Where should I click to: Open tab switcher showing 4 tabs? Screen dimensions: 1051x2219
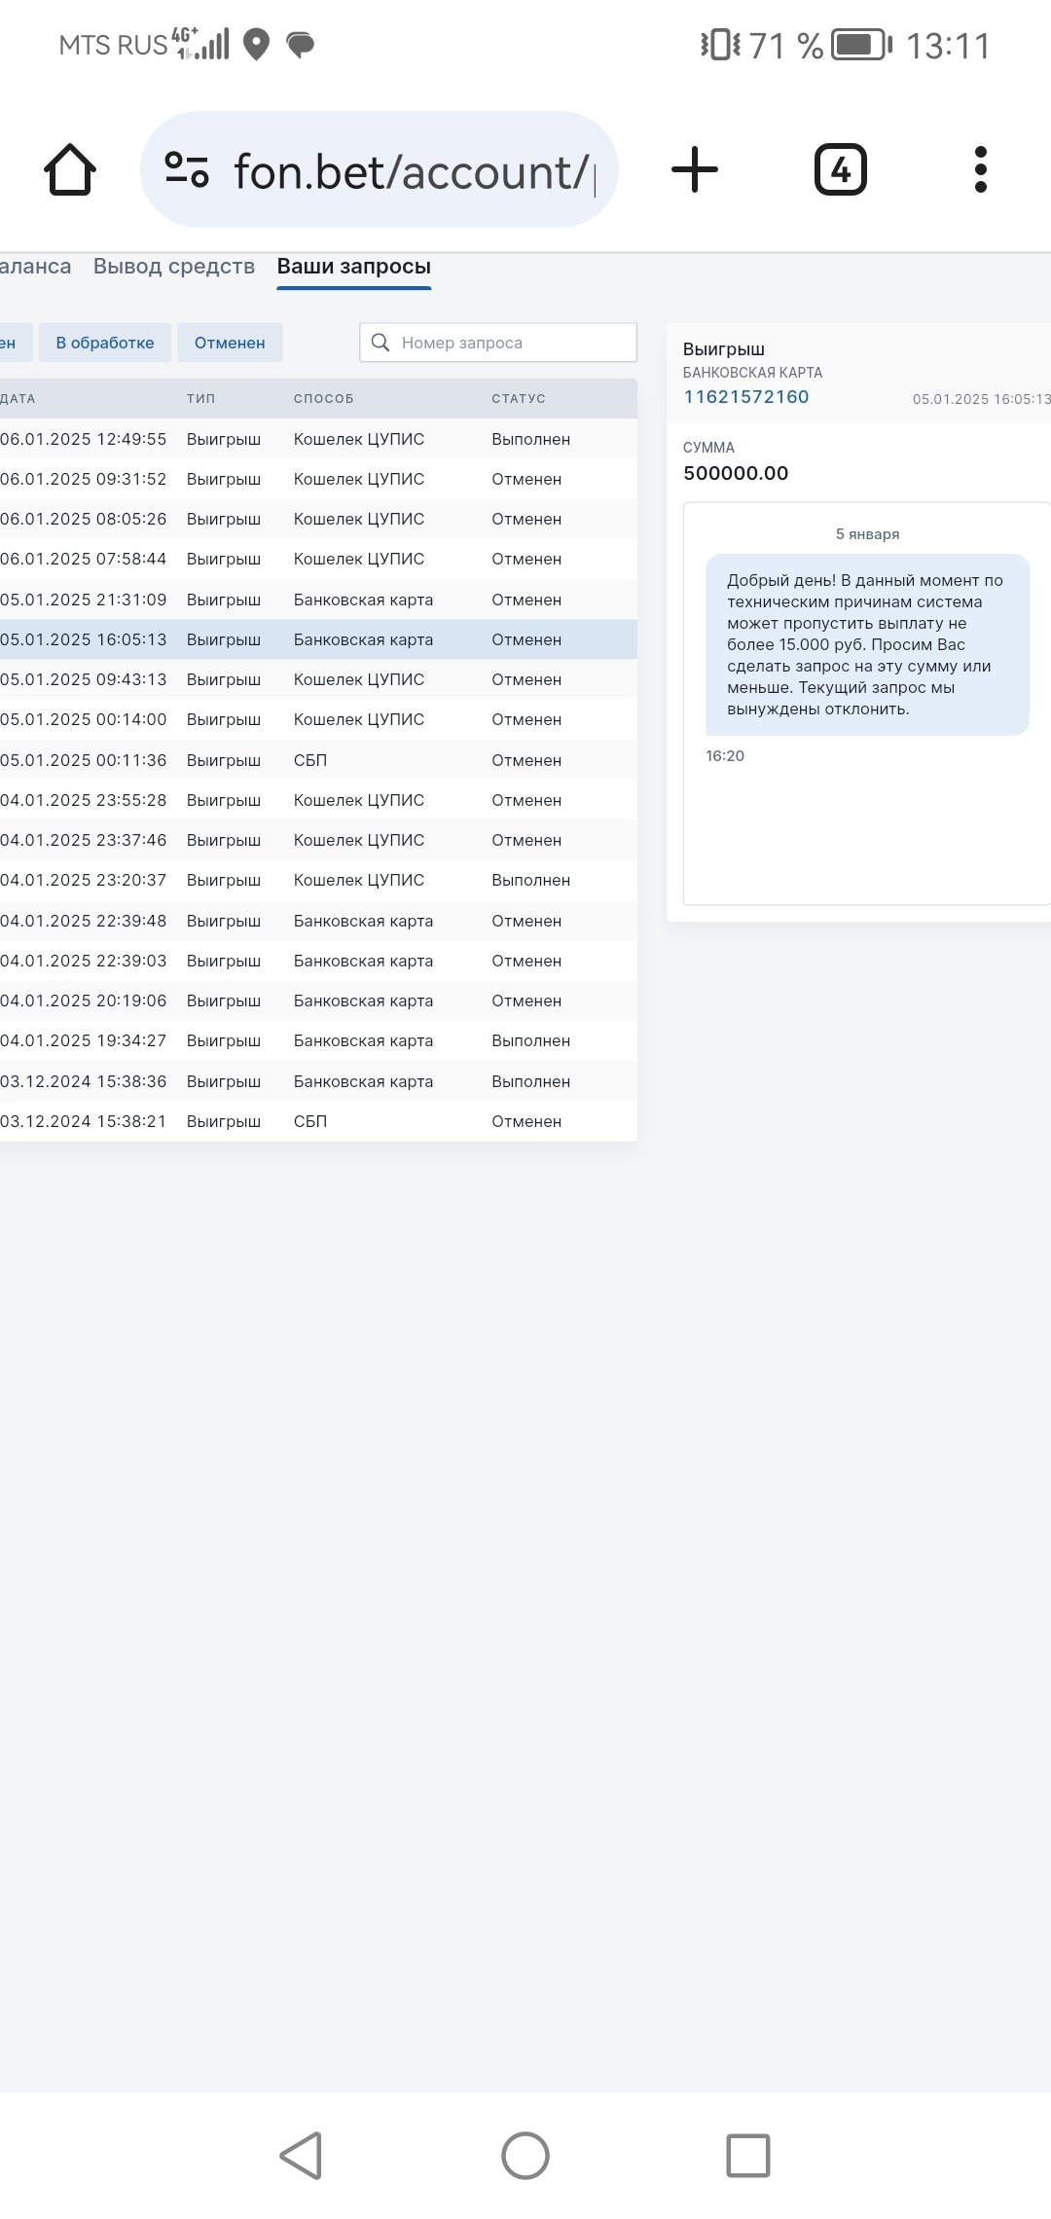coord(840,170)
